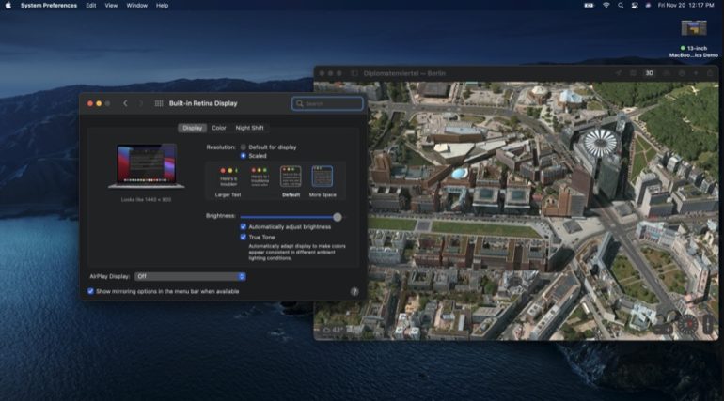The height and width of the screenshot is (401, 724).
Task: Click the compass in Maps window
Action: coord(687,324)
